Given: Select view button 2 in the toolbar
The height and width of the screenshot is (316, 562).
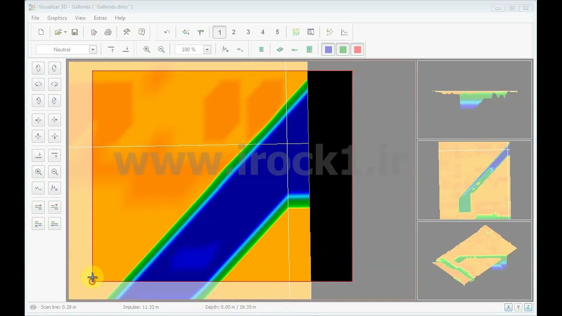Looking at the screenshot, I should pyautogui.click(x=234, y=32).
